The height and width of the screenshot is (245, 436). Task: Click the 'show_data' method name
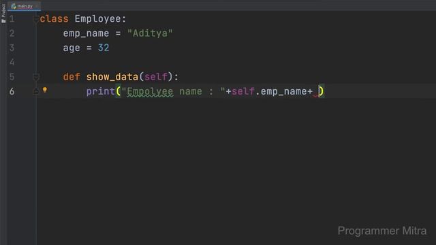[112, 77]
